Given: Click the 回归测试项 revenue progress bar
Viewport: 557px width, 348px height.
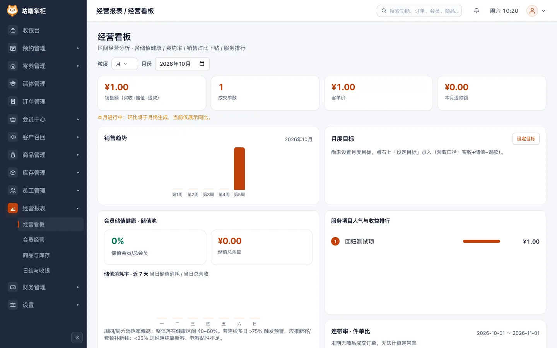Looking at the screenshot, I should pyautogui.click(x=482, y=241).
